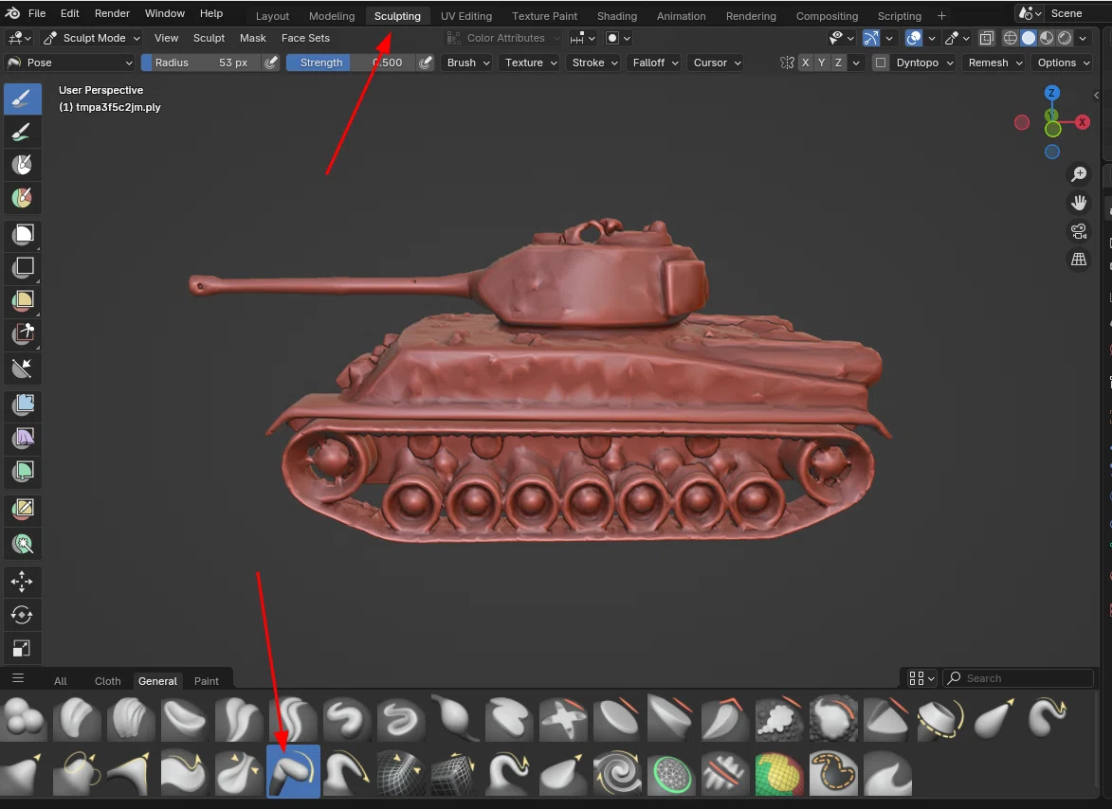
Task: Add a new workspace with plus button
Action: 941,15
